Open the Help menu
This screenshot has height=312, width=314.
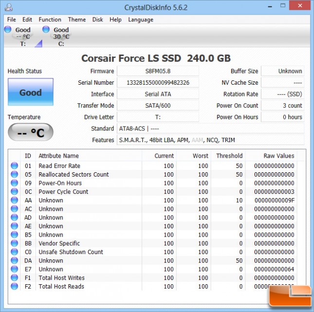115,19
